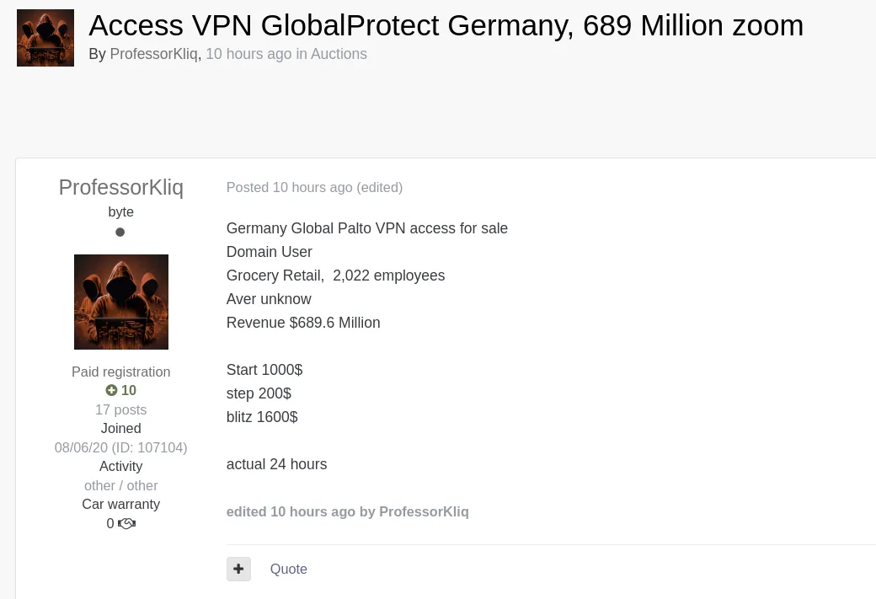876x599 pixels.
Task: Open ProfessorKliq's profile avatar image
Action: pos(120,302)
